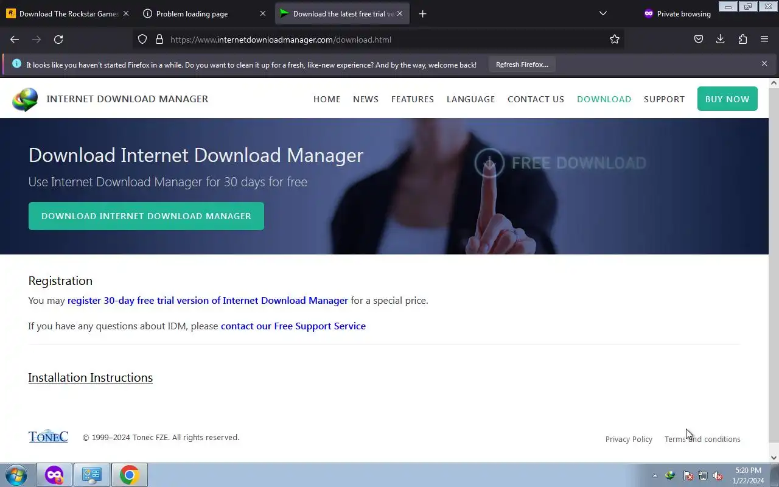Click the Private browsing indicator
Image resolution: width=779 pixels, height=487 pixels.
677,13
